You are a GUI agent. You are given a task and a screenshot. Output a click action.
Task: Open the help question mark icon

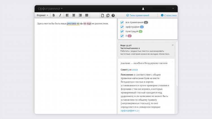[113, 16]
